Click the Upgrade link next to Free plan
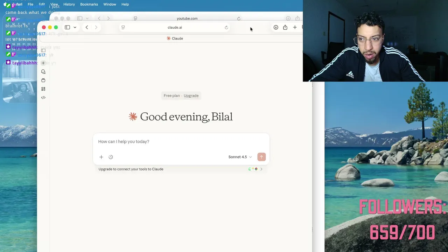 coord(191,96)
